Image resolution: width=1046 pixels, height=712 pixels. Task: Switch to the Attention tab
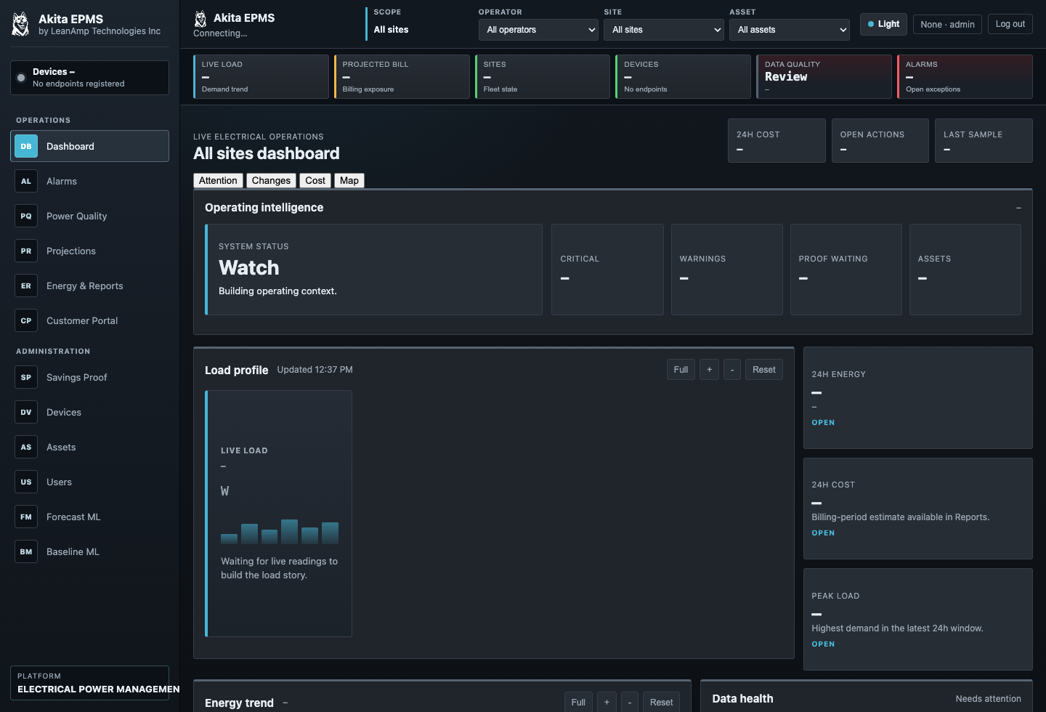[218, 180]
